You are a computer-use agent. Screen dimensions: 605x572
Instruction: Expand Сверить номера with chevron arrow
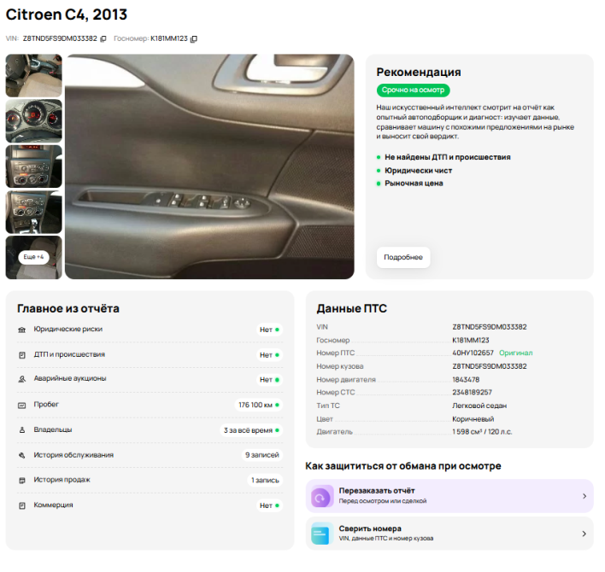(584, 534)
